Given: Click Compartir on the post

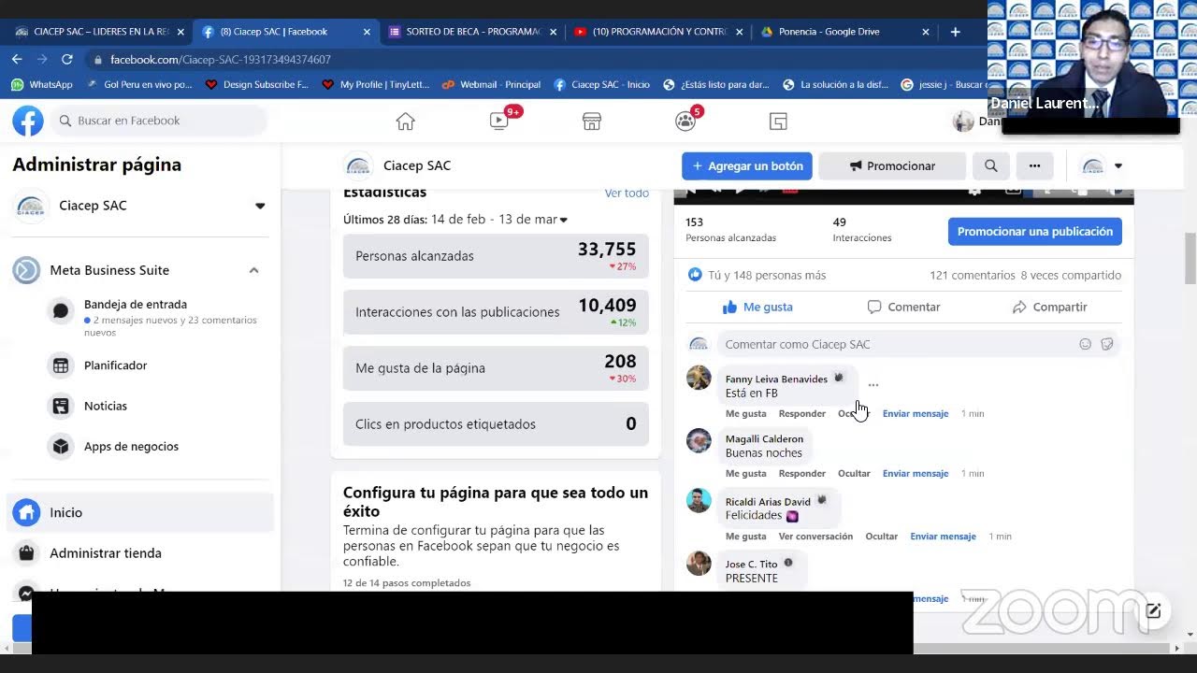Looking at the screenshot, I should (1049, 307).
